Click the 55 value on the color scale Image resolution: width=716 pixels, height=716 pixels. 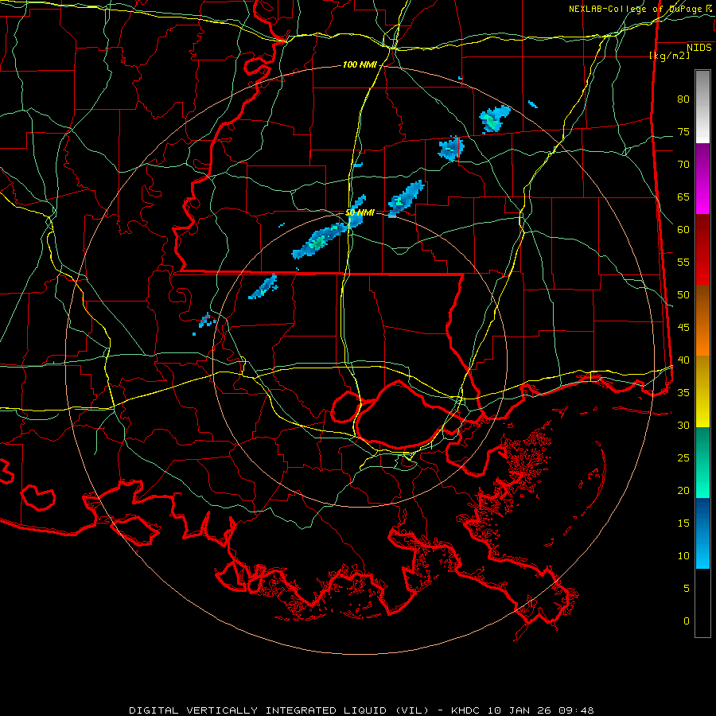coord(683,262)
